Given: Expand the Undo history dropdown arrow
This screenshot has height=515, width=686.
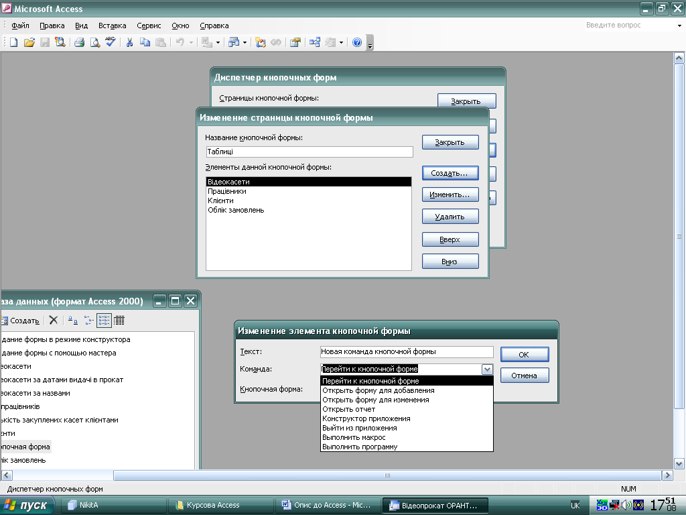Looking at the screenshot, I should point(191,42).
